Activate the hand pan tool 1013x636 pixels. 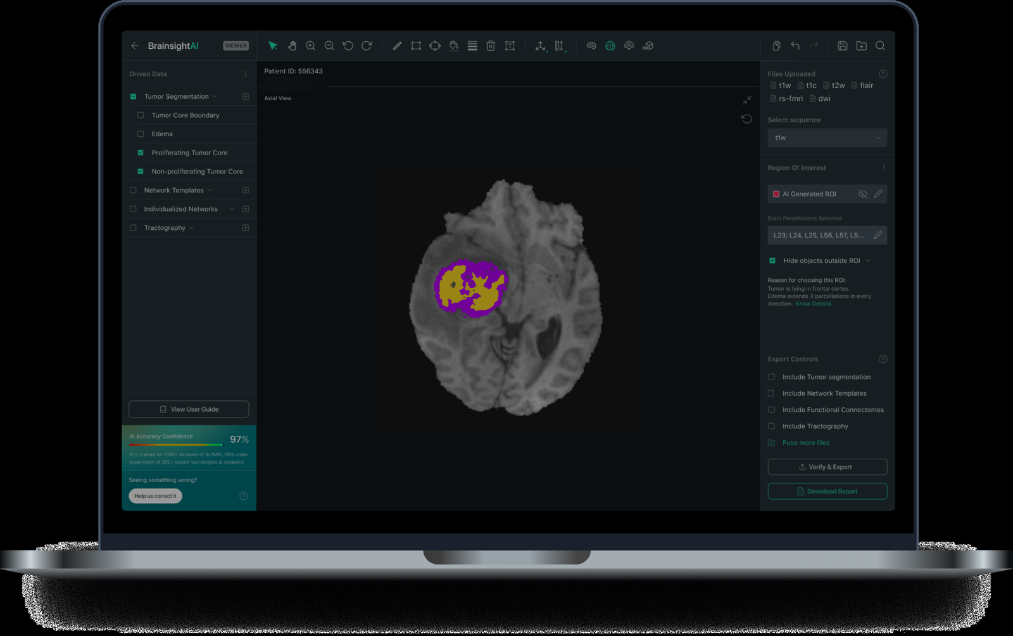click(292, 46)
